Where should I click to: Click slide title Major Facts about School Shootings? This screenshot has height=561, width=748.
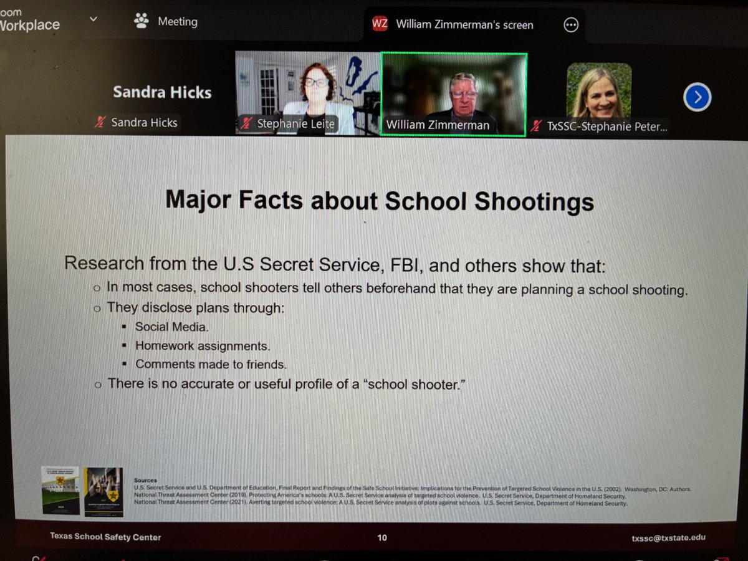click(380, 201)
